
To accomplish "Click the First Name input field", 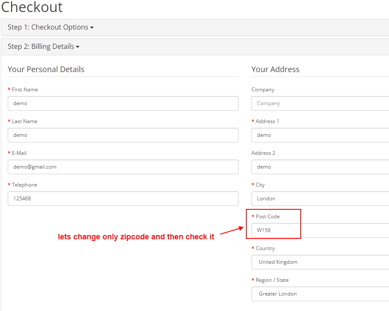I will [x=123, y=103].
